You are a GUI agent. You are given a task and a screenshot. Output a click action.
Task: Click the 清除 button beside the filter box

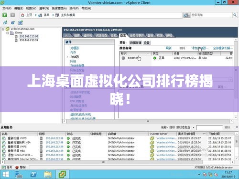pos(227,127)
